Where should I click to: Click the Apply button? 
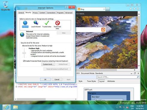(x=69, y=80)
